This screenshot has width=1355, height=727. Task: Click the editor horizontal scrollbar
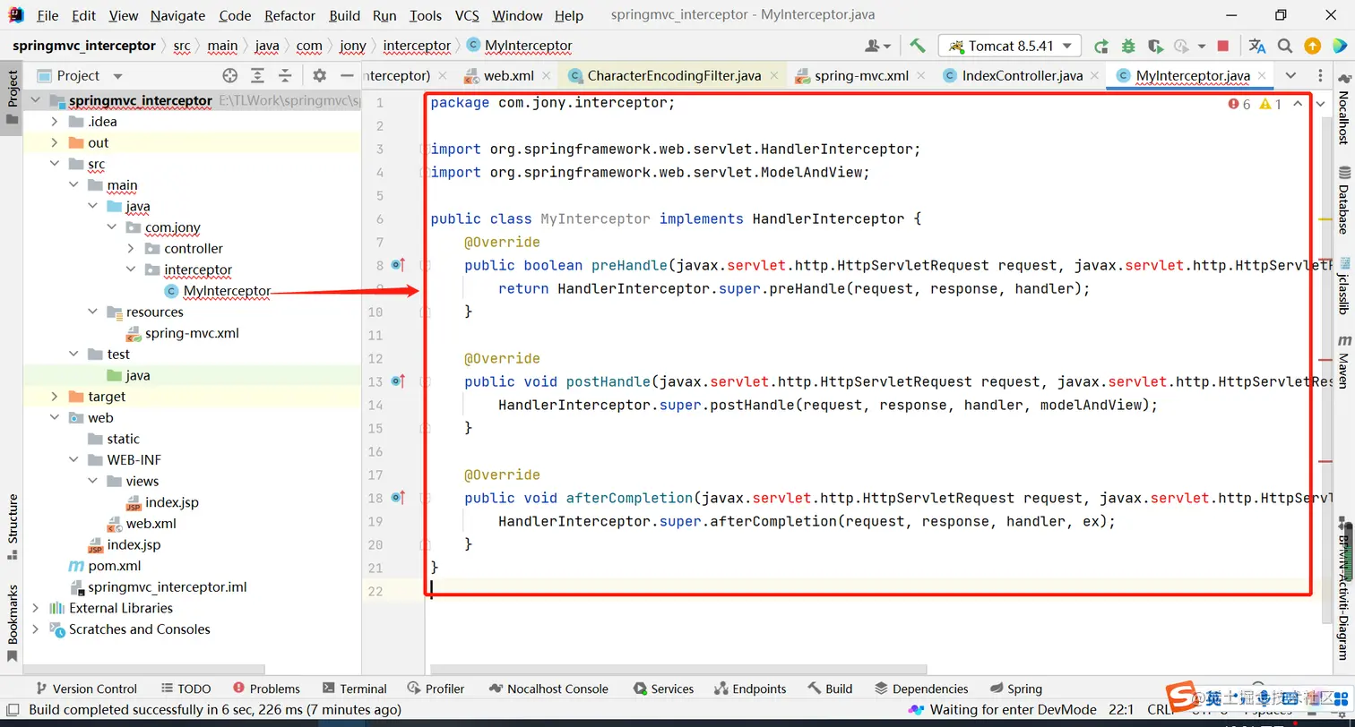678,669
